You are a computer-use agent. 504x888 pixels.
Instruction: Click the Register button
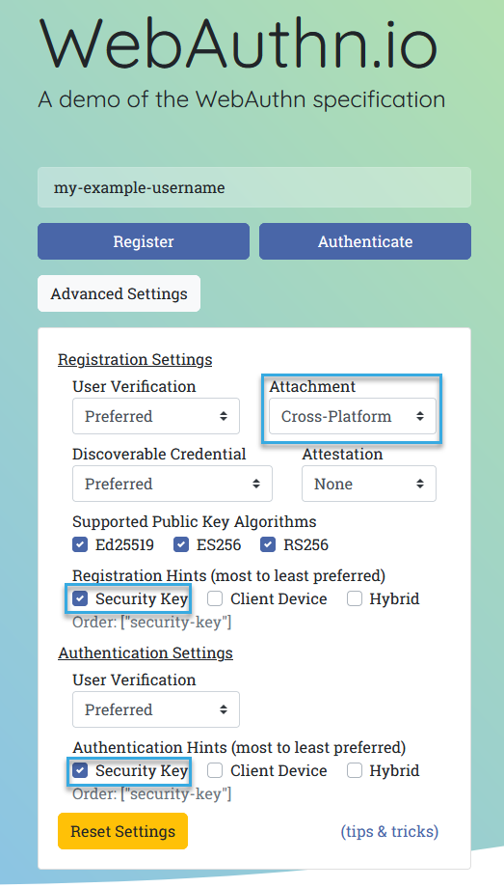[x=144, y=241]
